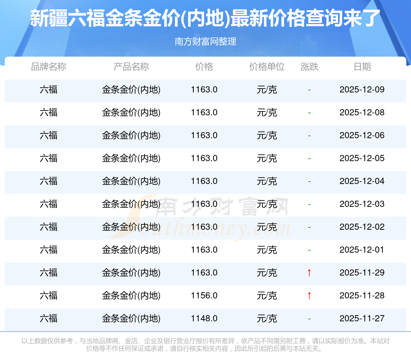This screenshot has height=353, width=411.
Task: Click the disclaimer line starting 以上数据仅供参考
Action: pyautogui.click(x=206, y=341)
